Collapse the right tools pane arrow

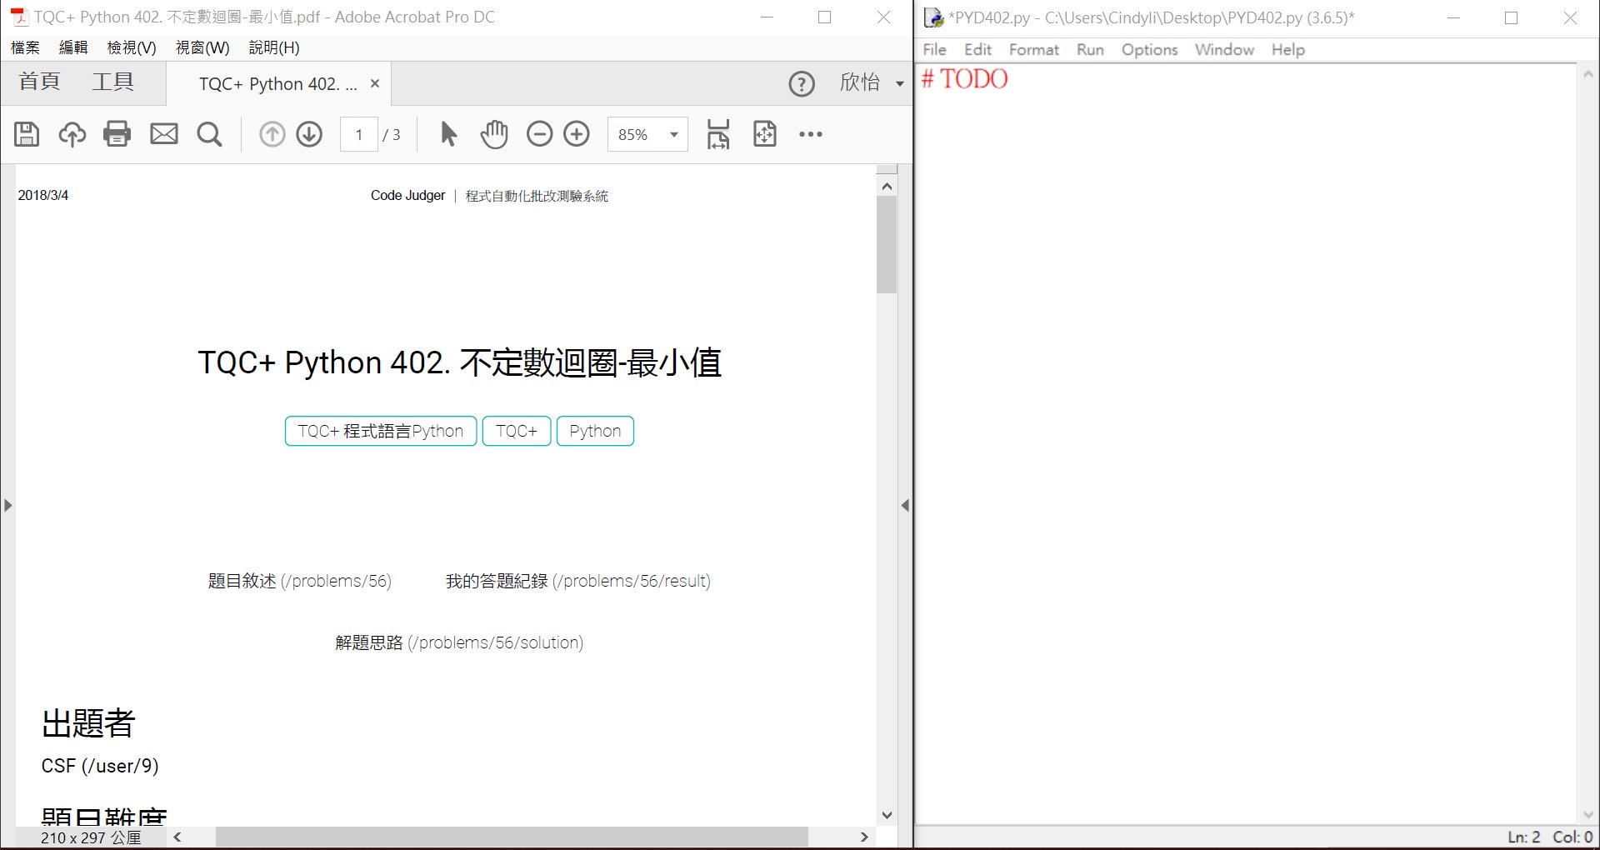tap(905, 505)
